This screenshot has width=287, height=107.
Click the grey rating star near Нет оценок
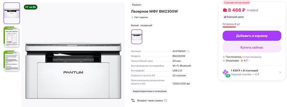click(x=132, y=17)
